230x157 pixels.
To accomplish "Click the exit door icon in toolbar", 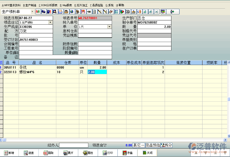I will pos(172,12).
